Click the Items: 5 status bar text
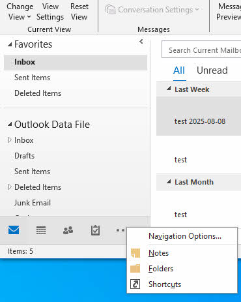This screenshot has width=241, height=302. pyautogui.click(x=20, y=251)
